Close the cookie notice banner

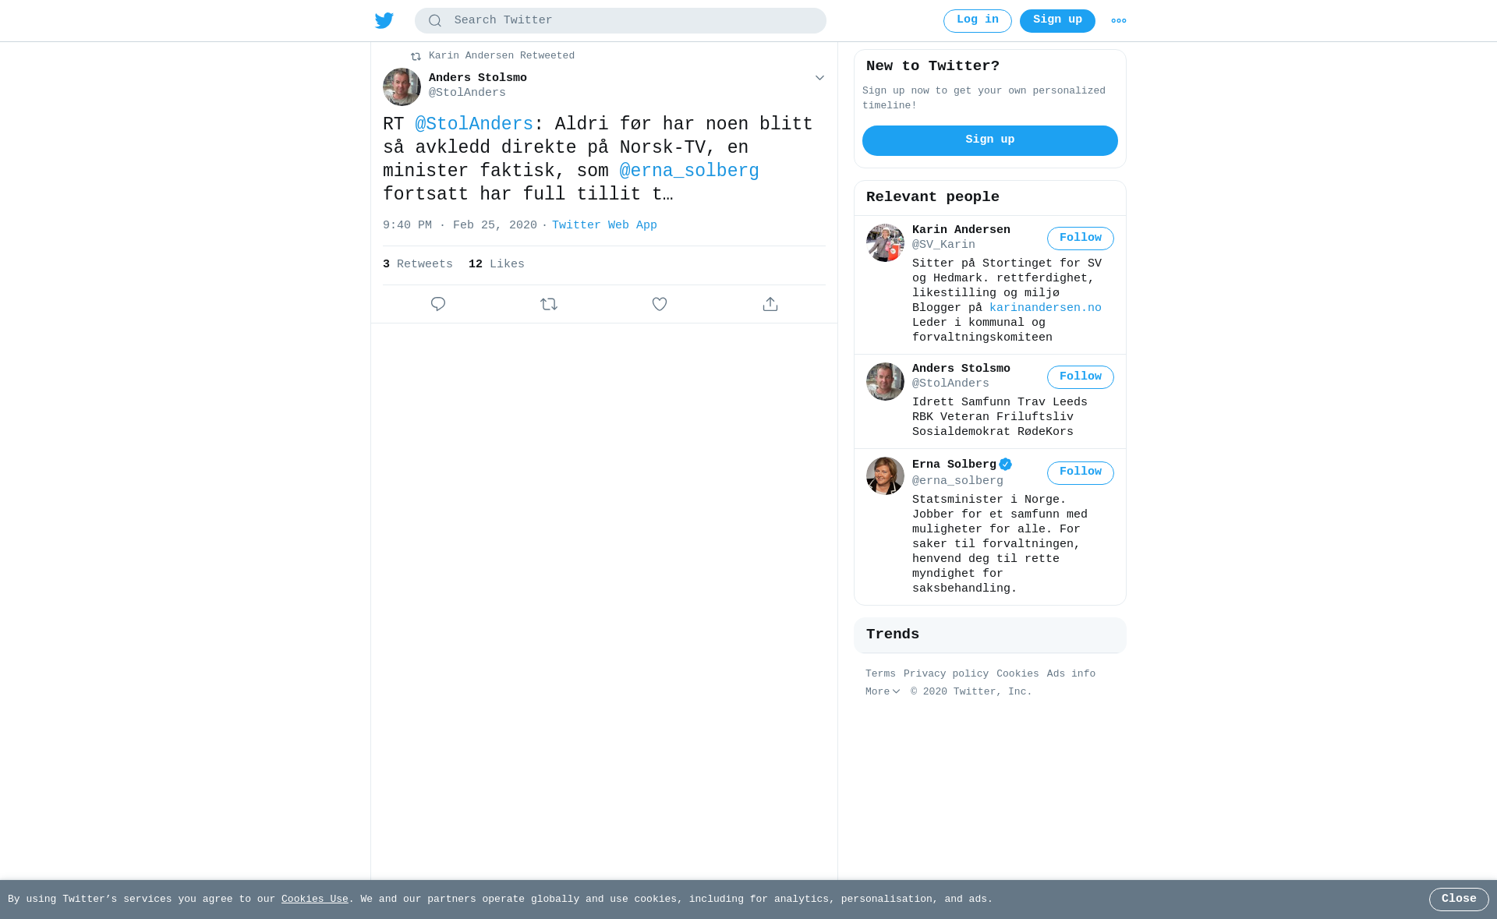pyautogui.click(x=1459, y=900)
